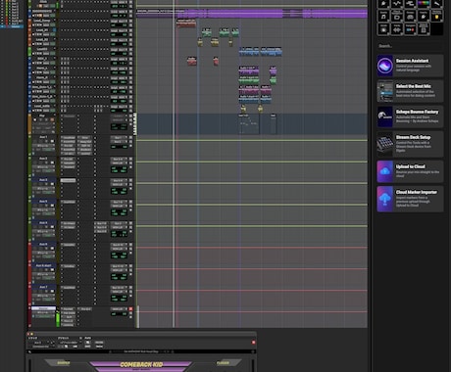The width and height of the screenshot is (451, 372).
Task: Click the Cloud Marker Importer icon
Action: (x=385, y=199)
